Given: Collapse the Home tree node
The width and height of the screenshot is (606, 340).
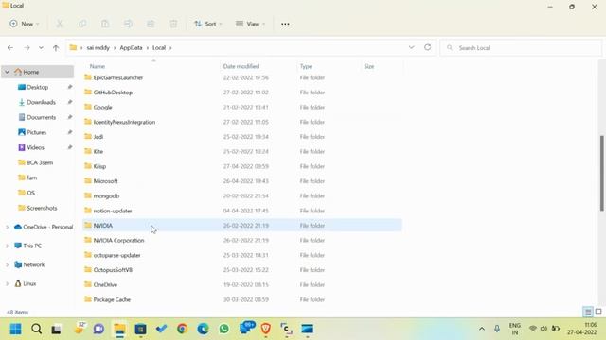Looking at the screenshot, I should coord(7,72).
